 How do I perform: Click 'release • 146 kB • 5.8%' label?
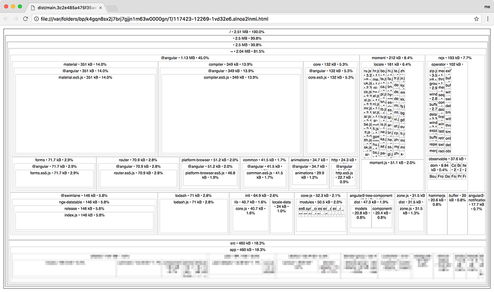(x=84, y=209)
